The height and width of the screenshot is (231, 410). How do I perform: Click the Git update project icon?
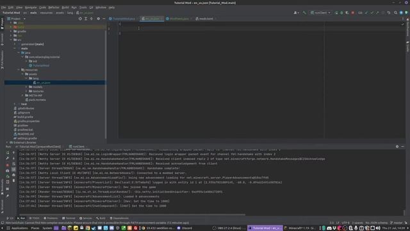click(x=366, y=13)
